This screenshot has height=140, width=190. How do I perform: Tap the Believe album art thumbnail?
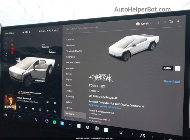(10, 102)
